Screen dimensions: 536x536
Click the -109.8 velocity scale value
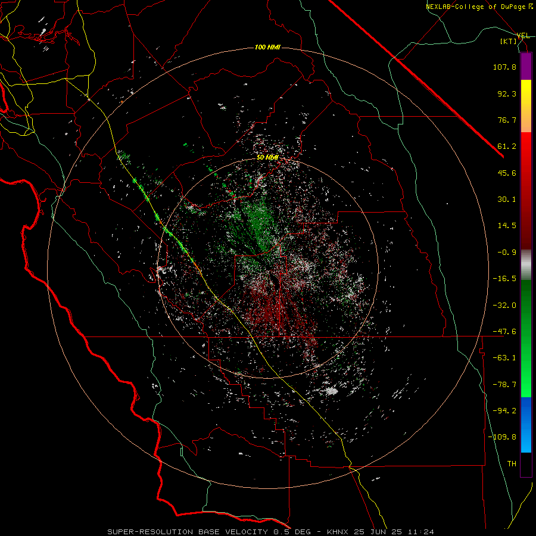coord(502,437)
